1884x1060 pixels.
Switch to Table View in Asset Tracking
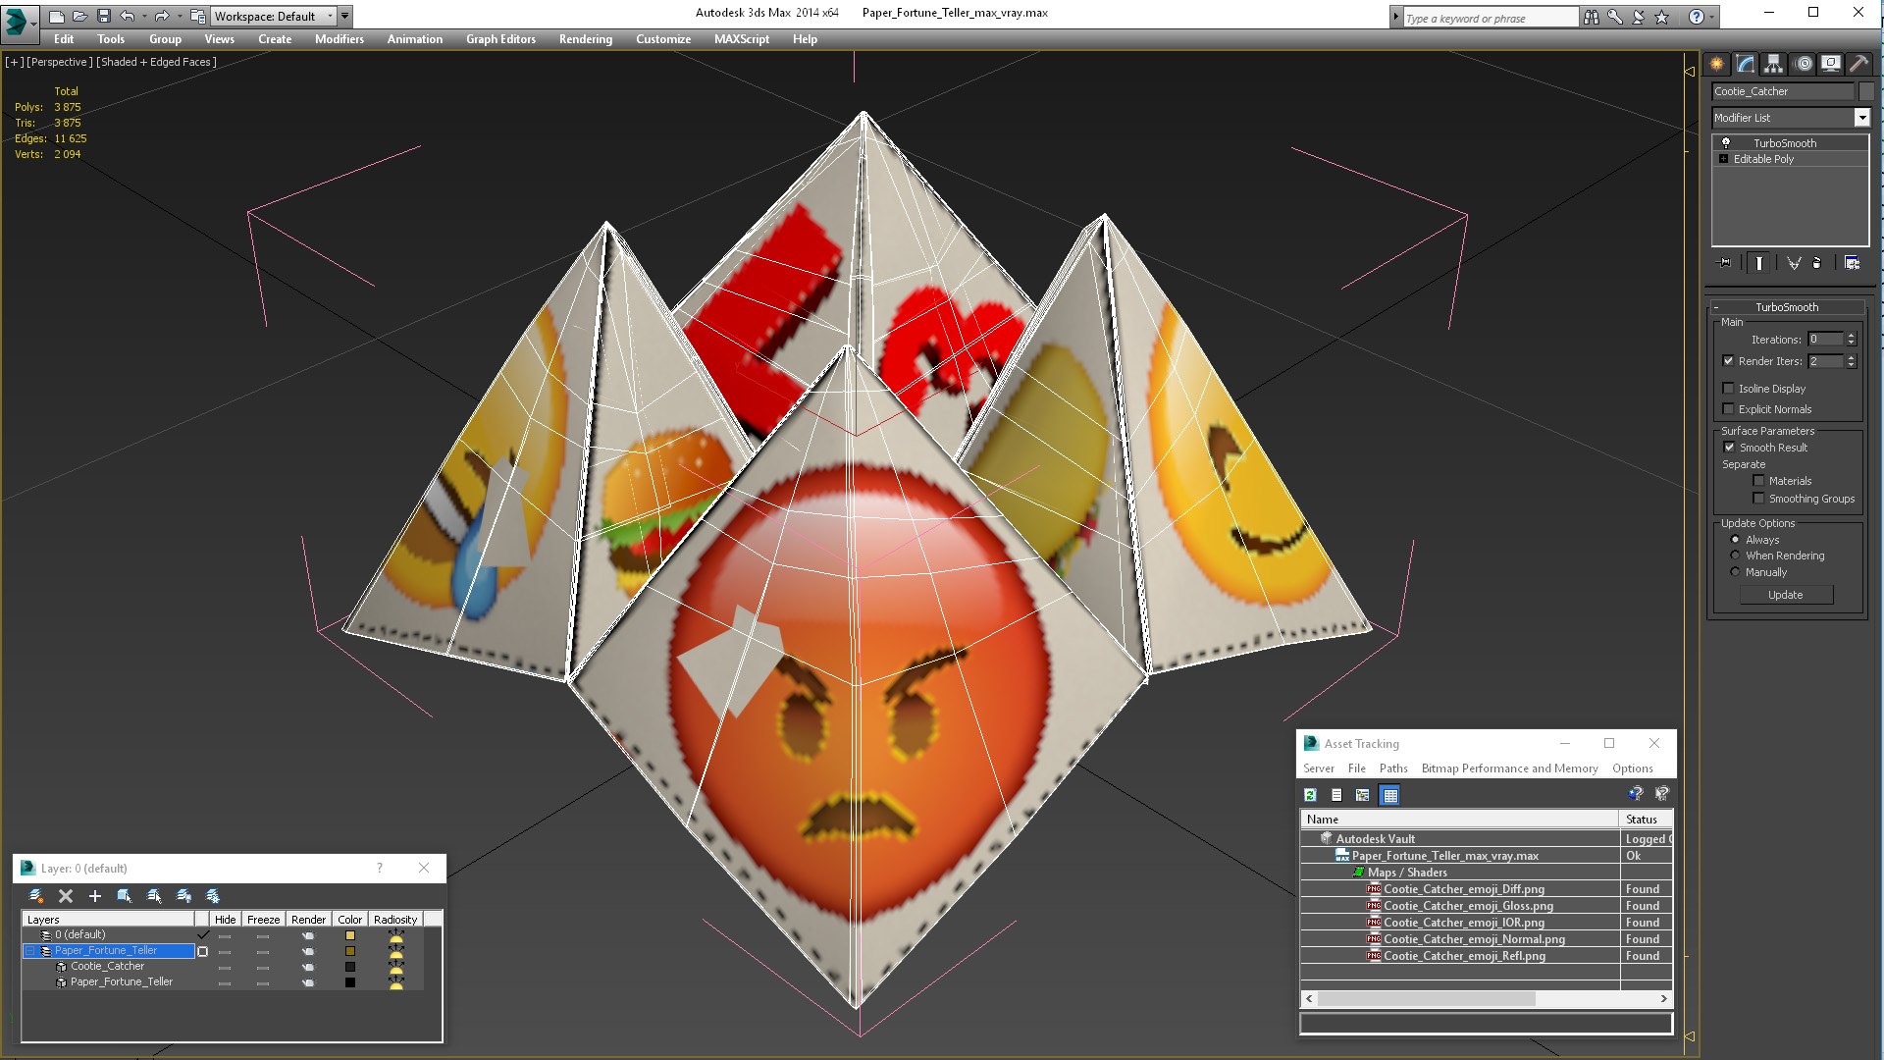click(x=1389, y=795)
